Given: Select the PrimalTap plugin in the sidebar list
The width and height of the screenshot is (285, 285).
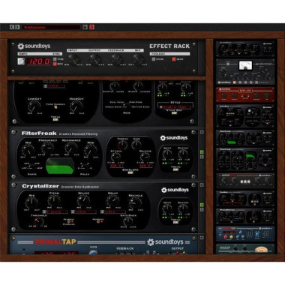Looking at the screenshot, I should [245, 234].
